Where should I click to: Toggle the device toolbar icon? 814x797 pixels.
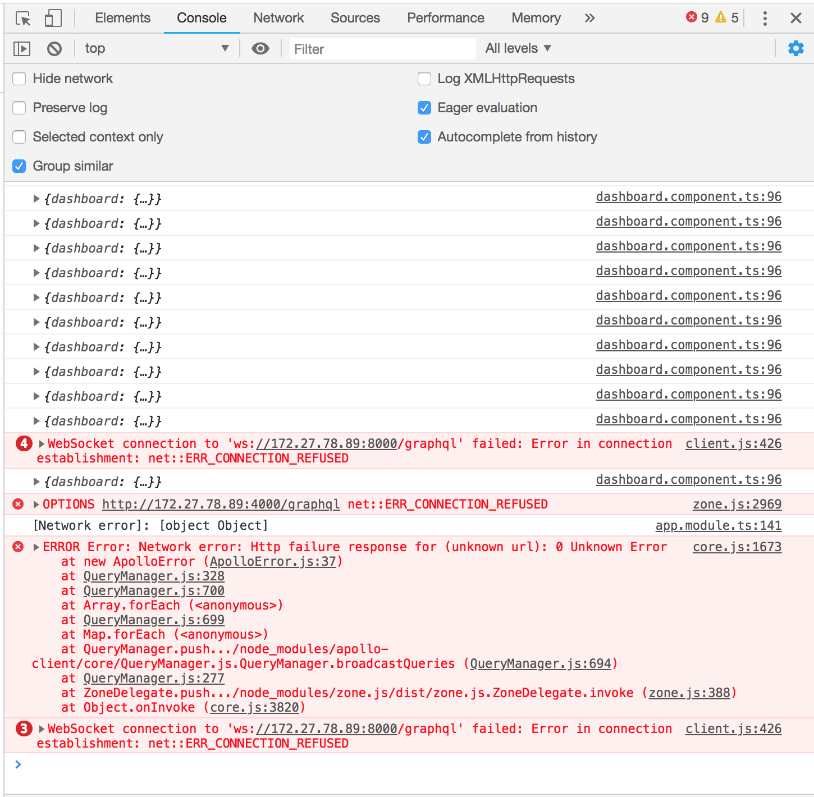53,19
